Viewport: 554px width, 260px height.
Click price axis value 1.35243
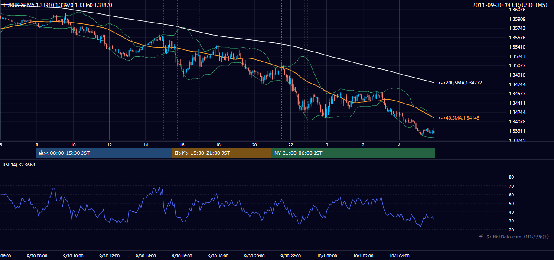[x=517, y=56]
